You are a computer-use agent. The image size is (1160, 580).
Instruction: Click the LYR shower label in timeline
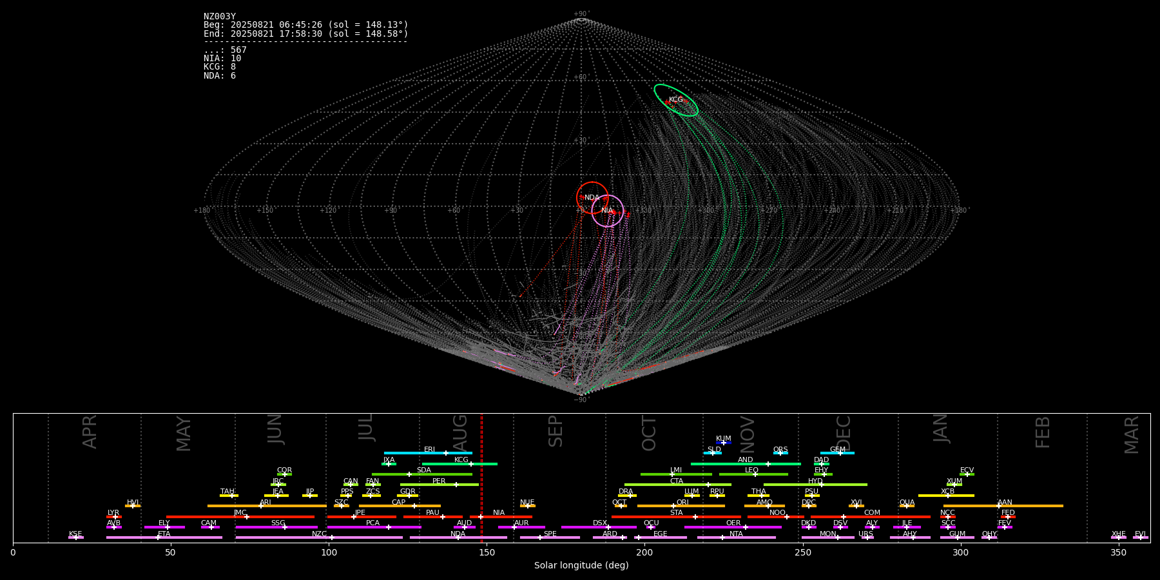(113, 513)
